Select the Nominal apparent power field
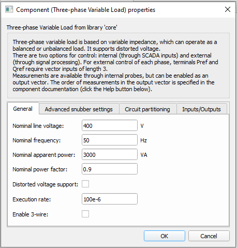 [110, 154]
